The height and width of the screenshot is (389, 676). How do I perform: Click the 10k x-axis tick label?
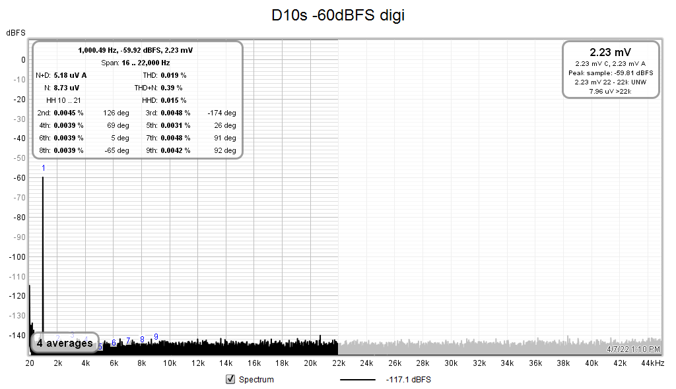coord(170,363)
